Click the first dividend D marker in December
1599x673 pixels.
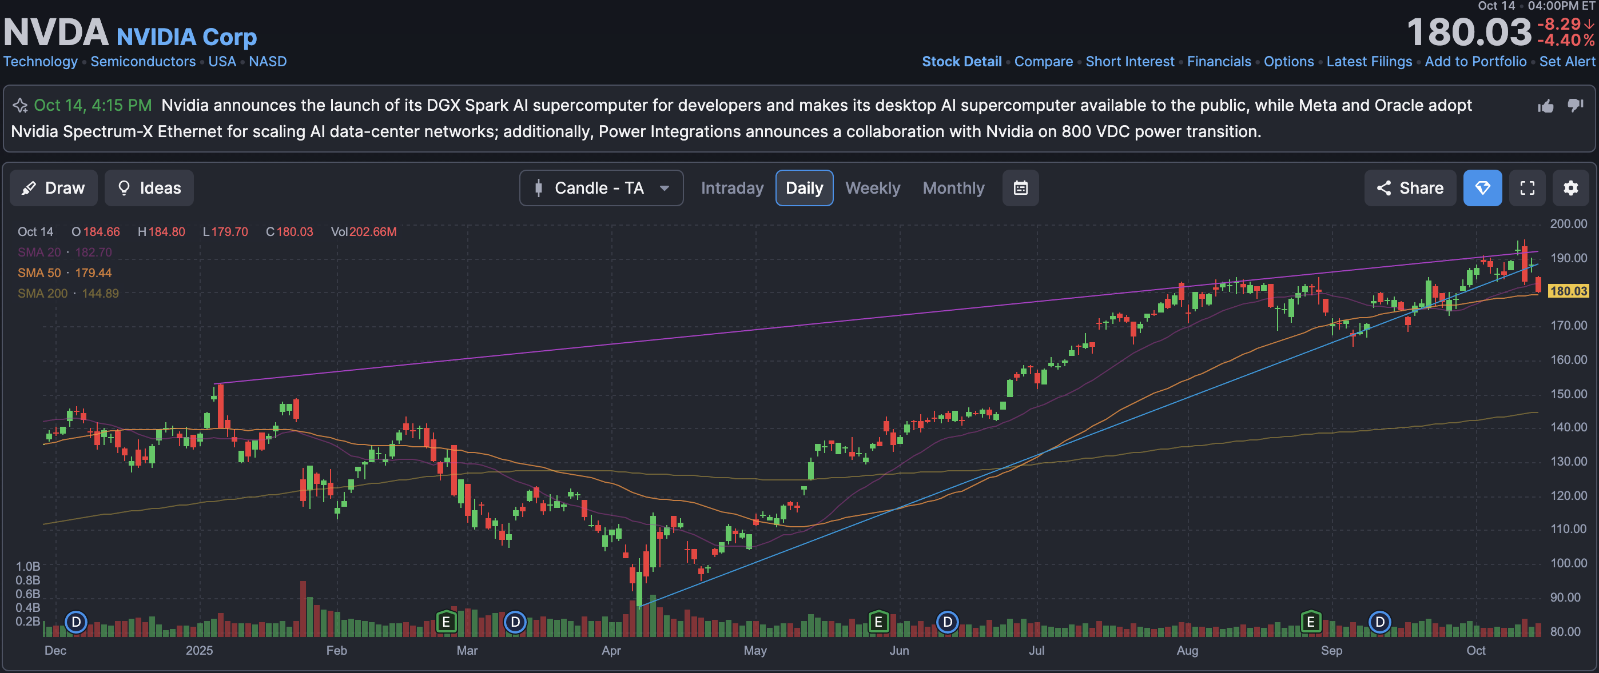[x=75, y=621]
